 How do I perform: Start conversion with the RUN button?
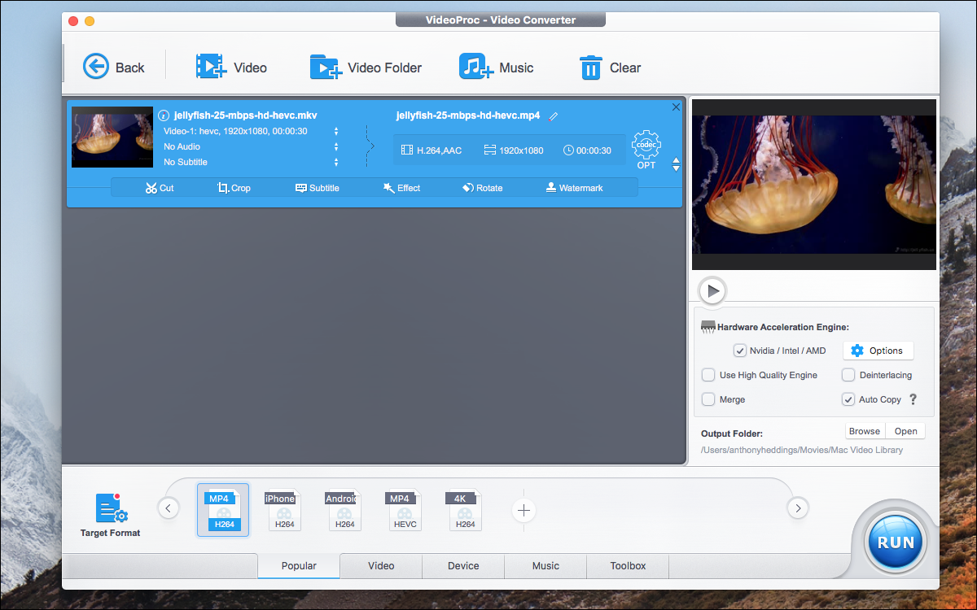(894, 541)
